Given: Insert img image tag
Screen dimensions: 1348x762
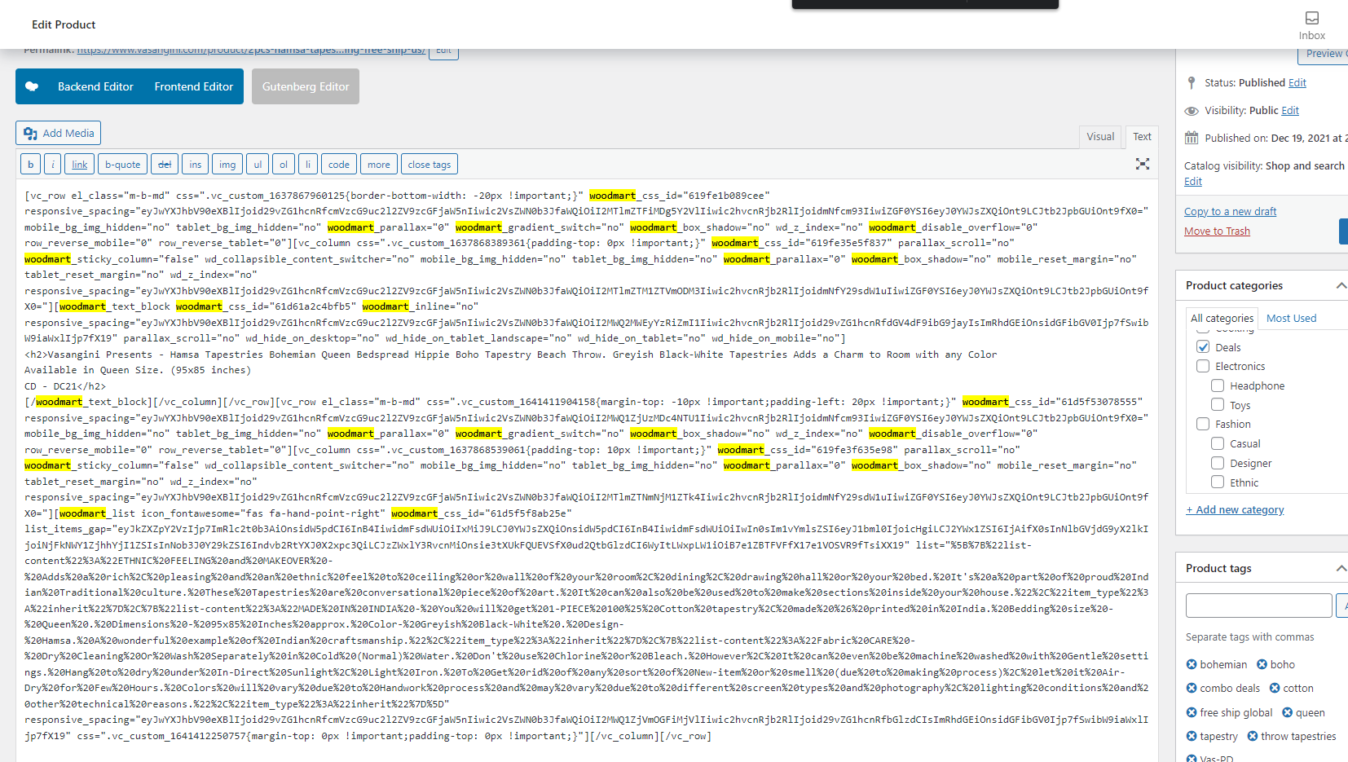Looking at the screenshot, I should pyautogui.click(x=227, y=164).
